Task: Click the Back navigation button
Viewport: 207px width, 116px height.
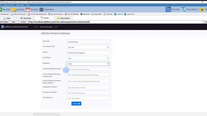Action: (14, 22)
